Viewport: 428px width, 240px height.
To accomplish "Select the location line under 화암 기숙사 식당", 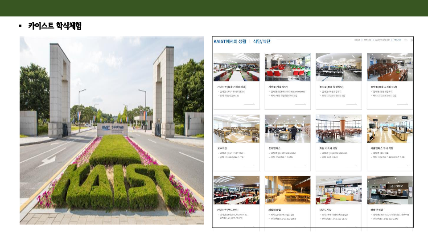I will (329, 157).
